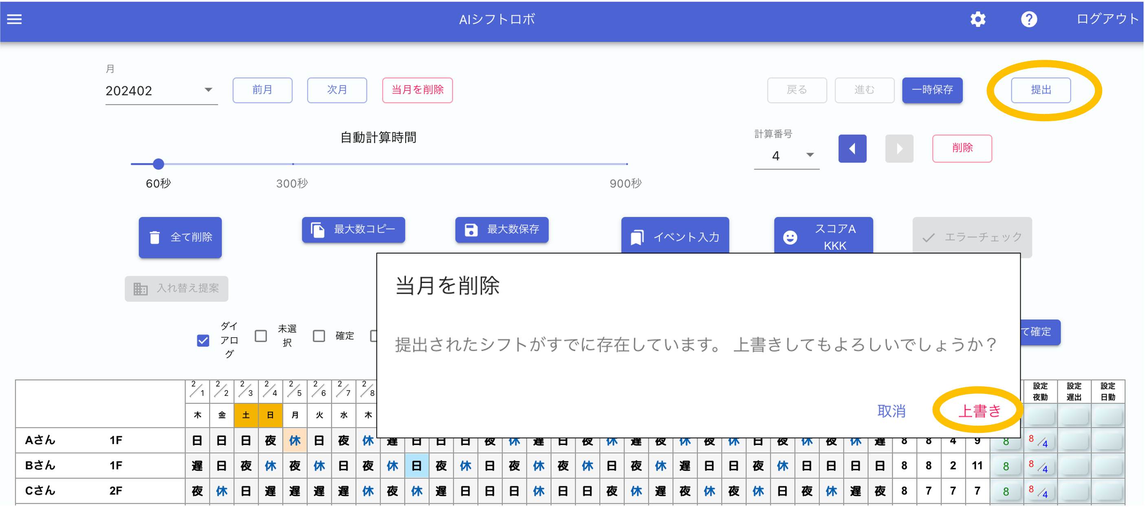Click the Cさん row name
Screen dimensions: 1145x507
pyautogui.click(x=40, y=491)
